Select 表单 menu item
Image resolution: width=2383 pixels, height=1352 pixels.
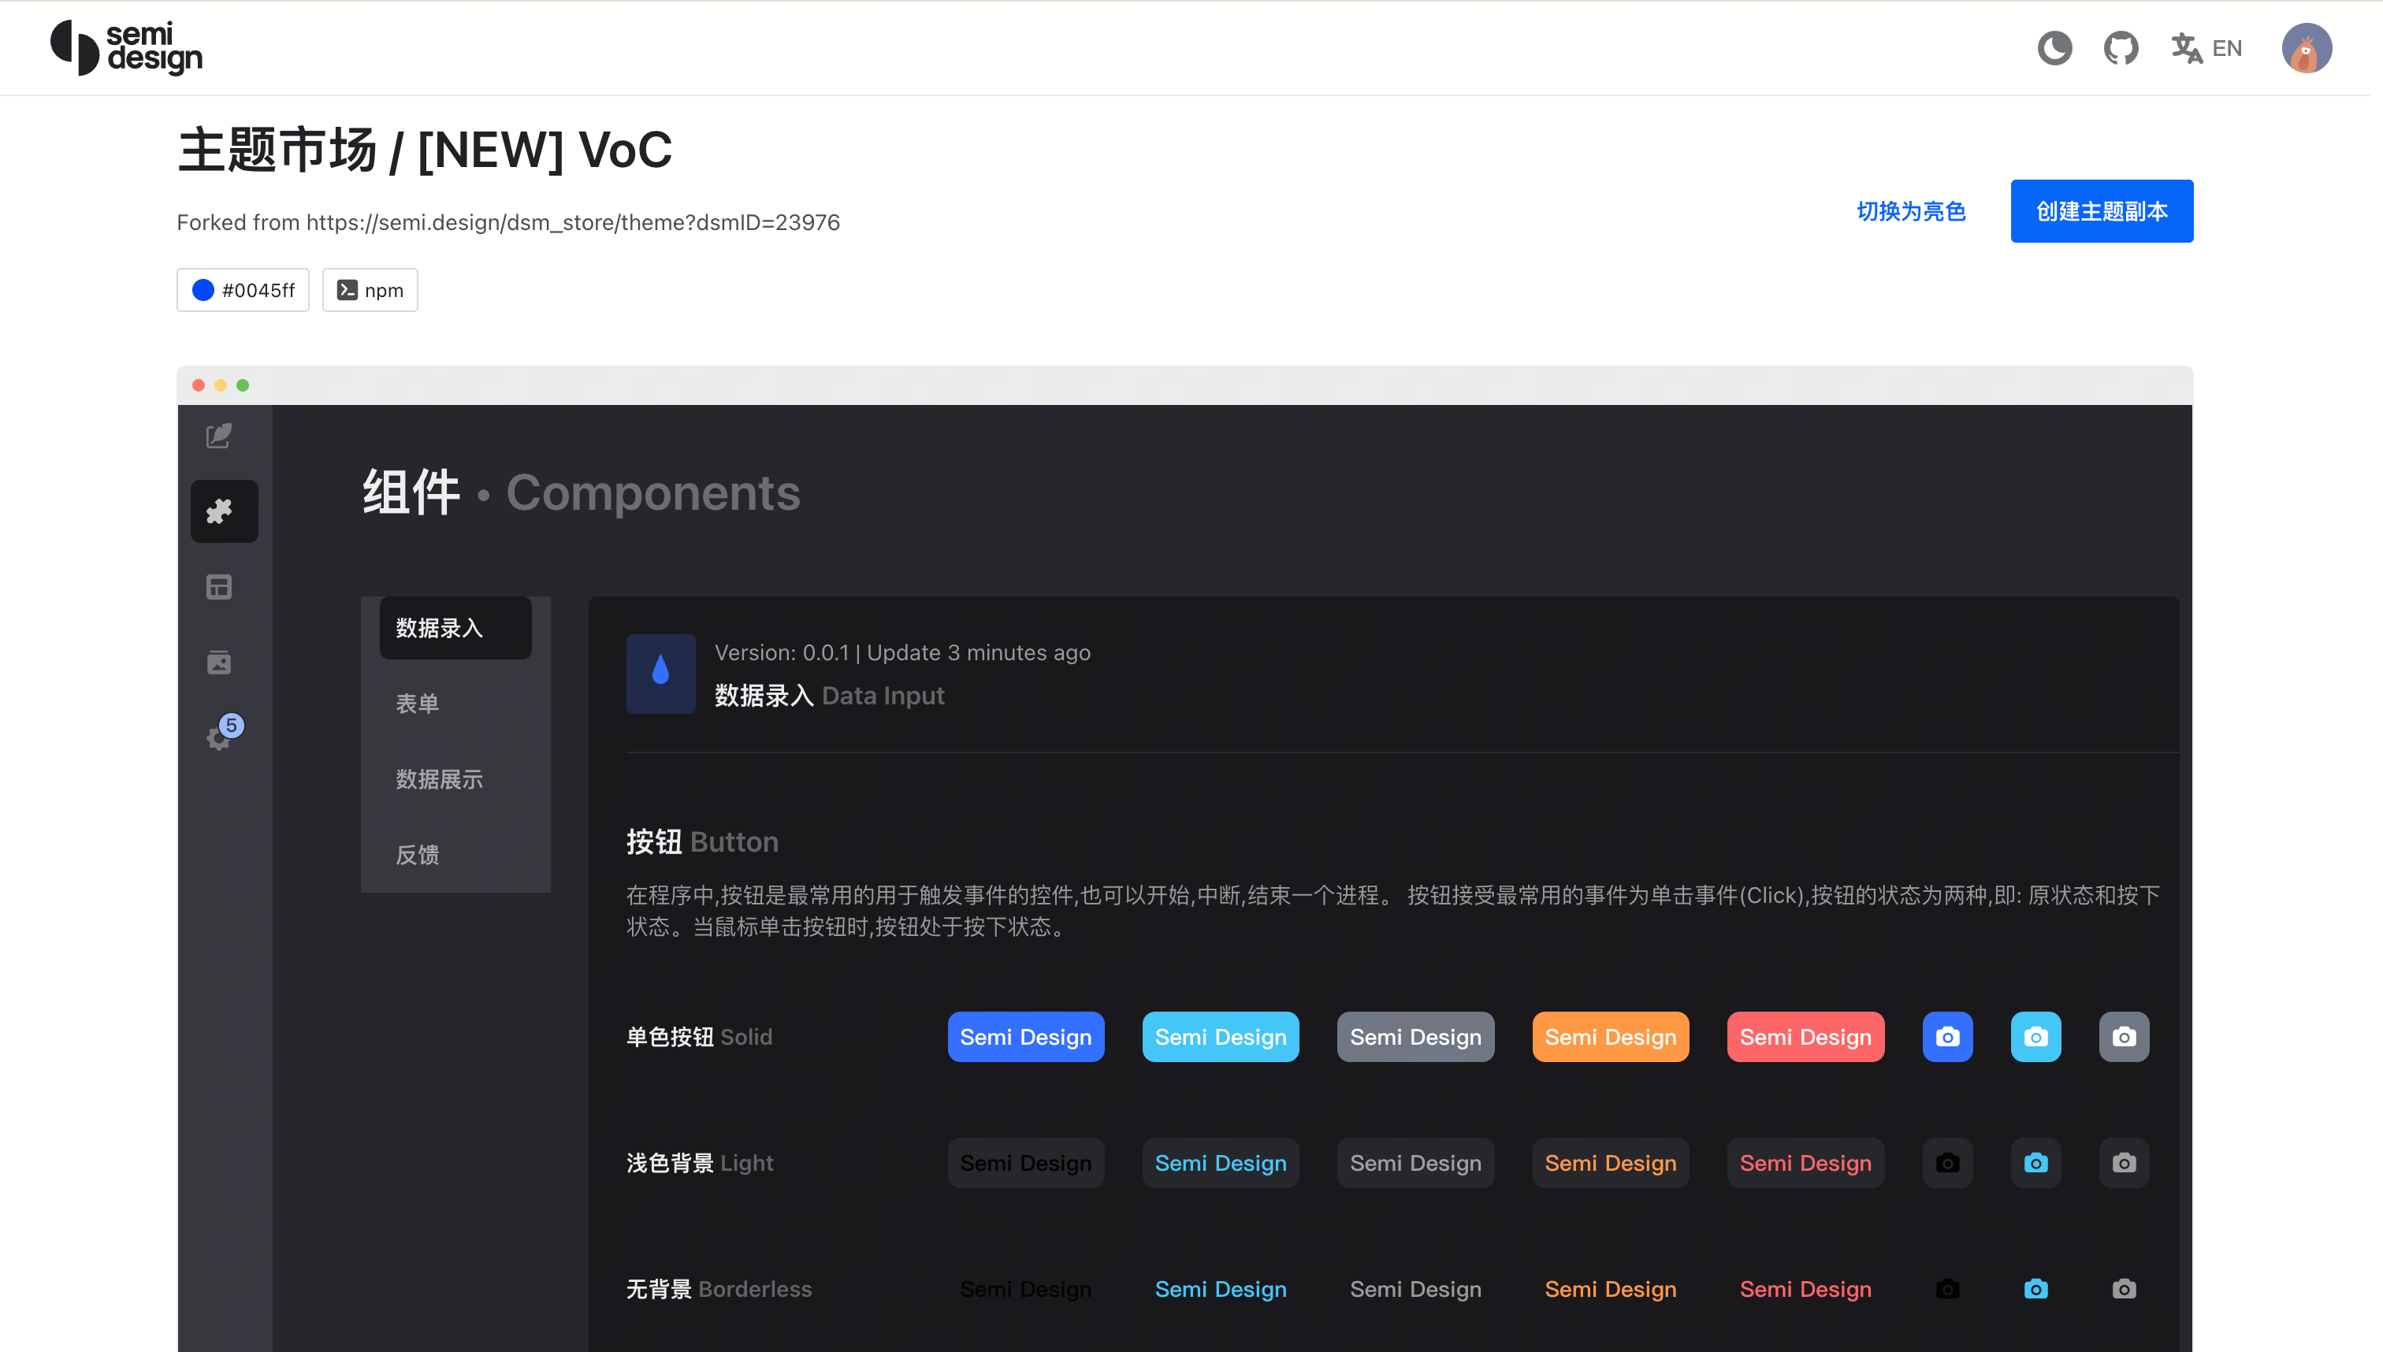click(x=455, y=704)
